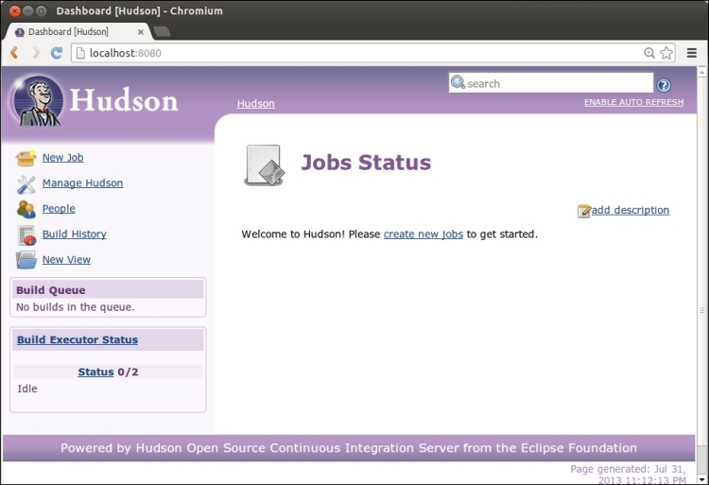This screenshot has width=709, height=485.
Task: Maximize the Chromium window
Action: [41, 10]
